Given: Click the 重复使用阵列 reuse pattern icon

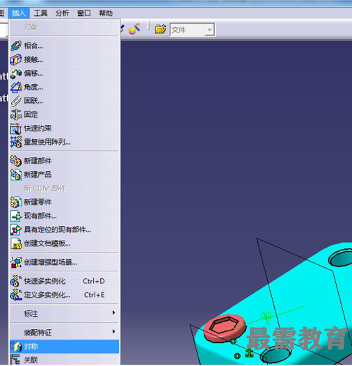Looking at the screenshot, I should 16,142.
